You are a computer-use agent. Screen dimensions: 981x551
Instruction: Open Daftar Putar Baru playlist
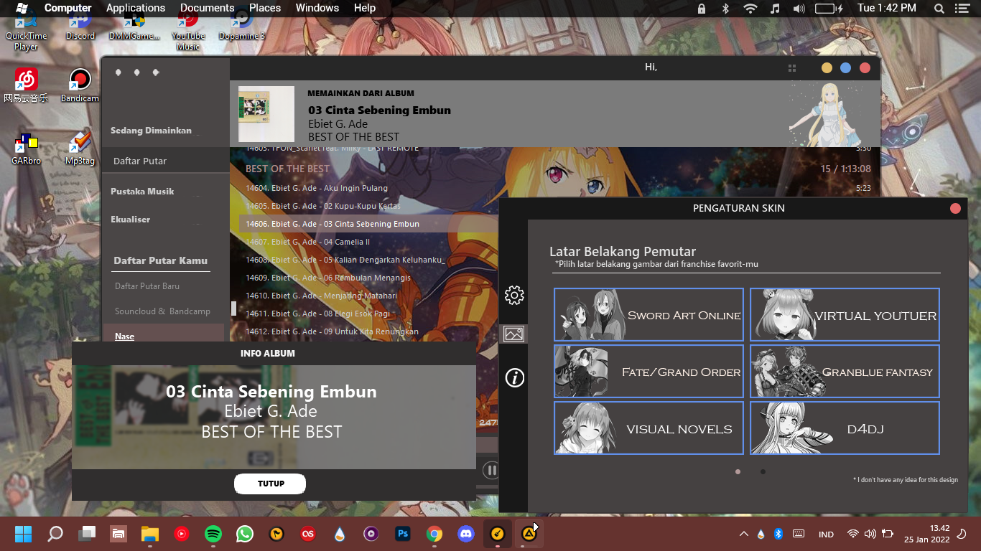tap(147, 286)
